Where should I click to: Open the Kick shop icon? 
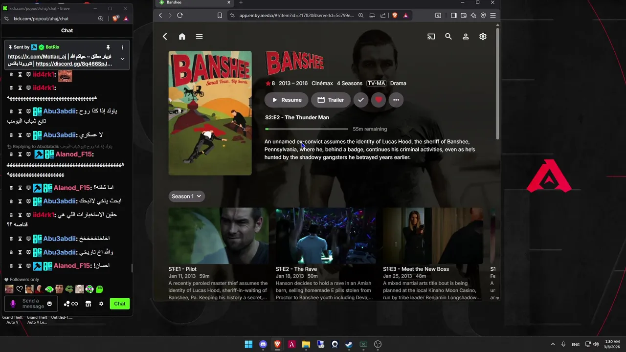(x=88, y=304)
